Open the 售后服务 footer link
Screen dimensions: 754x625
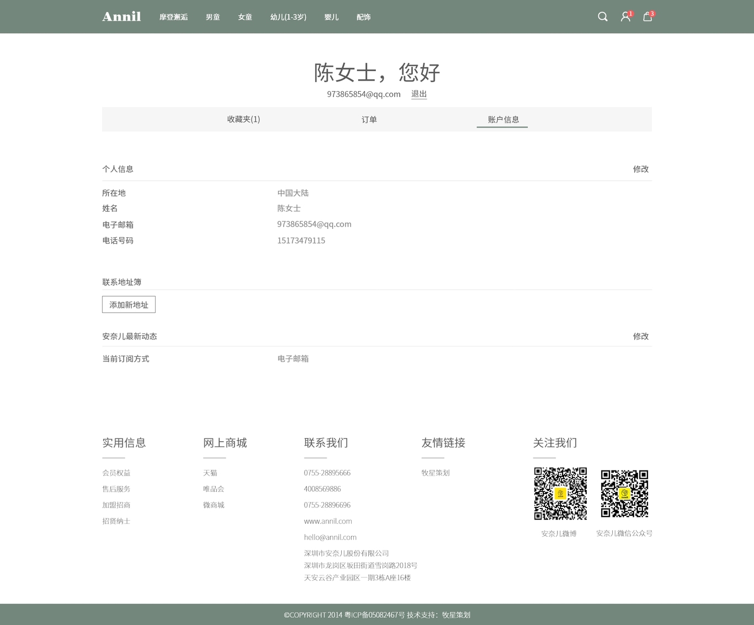tap(116, 489)
